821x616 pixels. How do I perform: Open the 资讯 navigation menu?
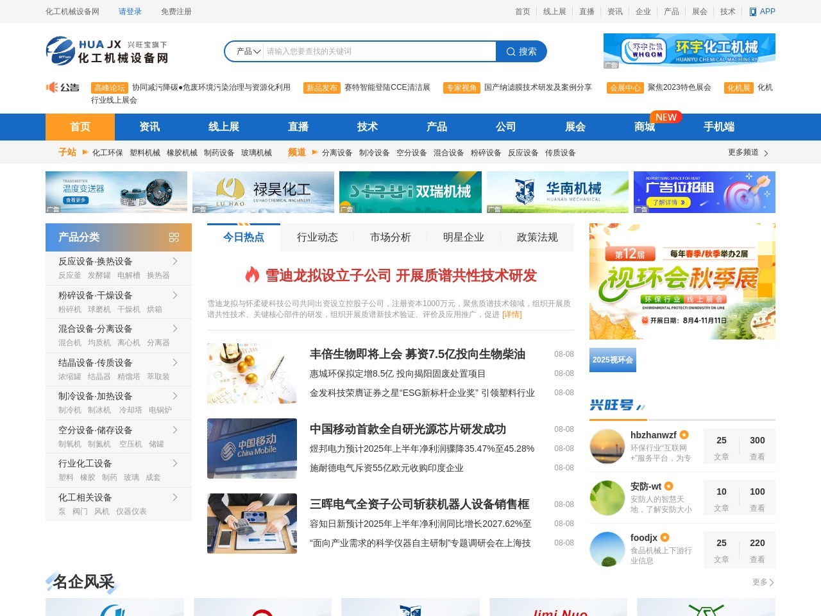pos(149,126)
